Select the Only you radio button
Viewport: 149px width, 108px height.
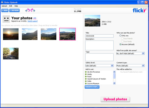pyautogui.click(x=120, y=36)
